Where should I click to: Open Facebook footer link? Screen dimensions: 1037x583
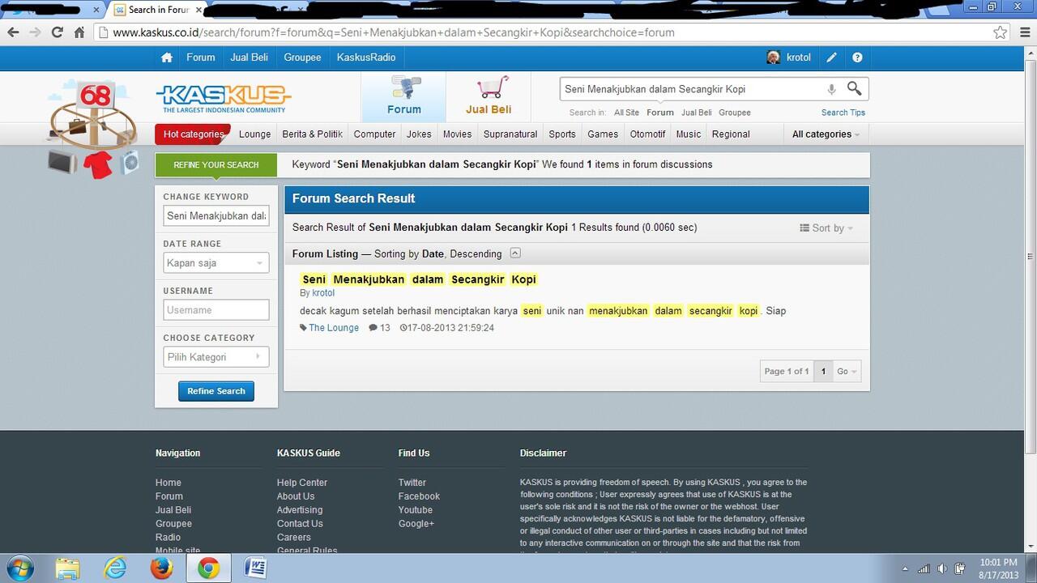pyautogui.click(x=419, y=496)
